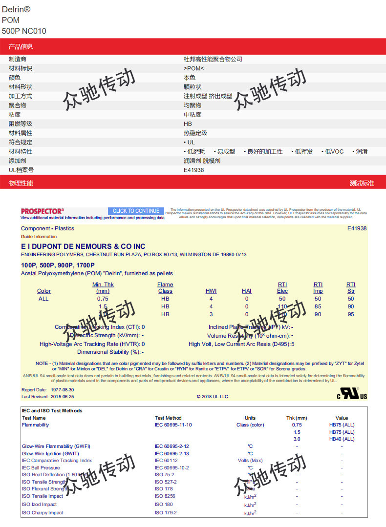
Task: Click the UL certification mark logo
Action: (352, 394)
